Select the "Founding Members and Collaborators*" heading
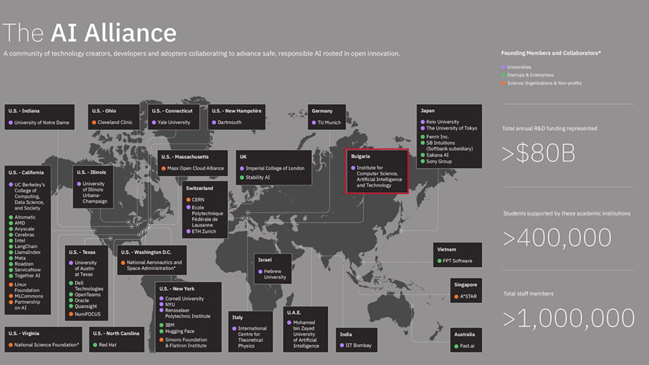This screenshot has width=649, height=365. coord(551,53)
